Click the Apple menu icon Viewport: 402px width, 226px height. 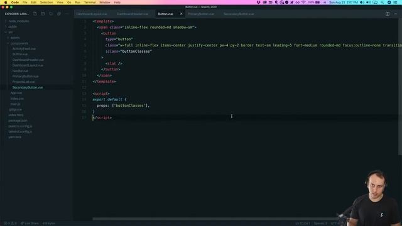click(x=6, y=3)
